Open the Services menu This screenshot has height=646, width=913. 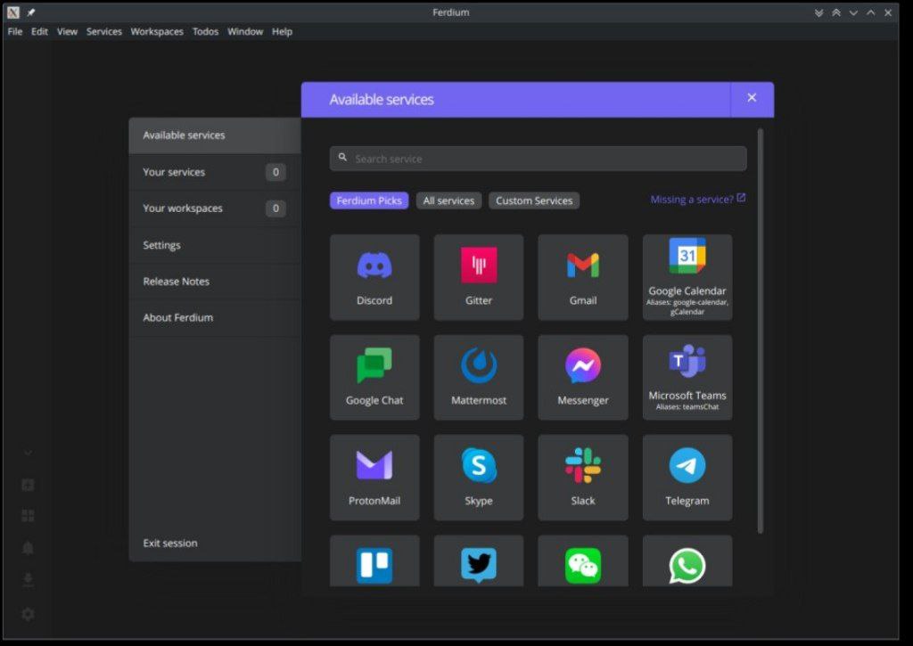coord(104,31)
